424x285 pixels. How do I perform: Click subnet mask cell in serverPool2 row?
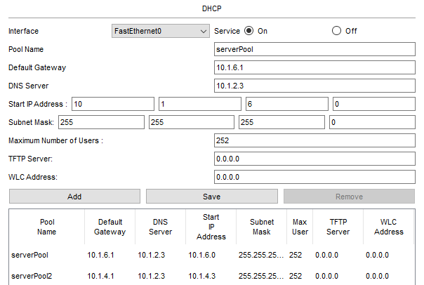click(x=261, y=276)
